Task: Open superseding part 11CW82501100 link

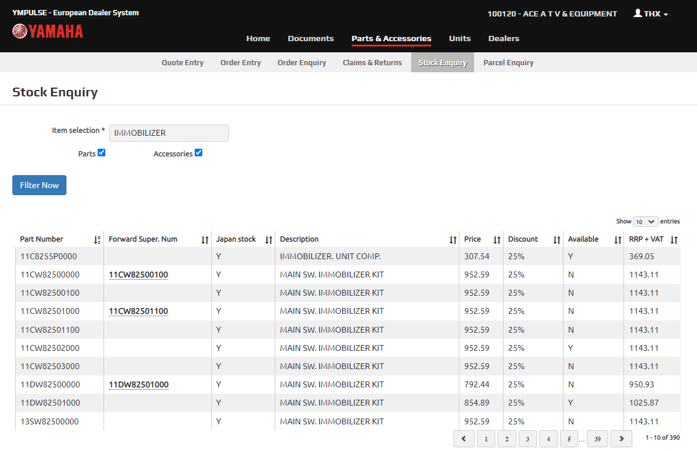Action: pos(138,312)
